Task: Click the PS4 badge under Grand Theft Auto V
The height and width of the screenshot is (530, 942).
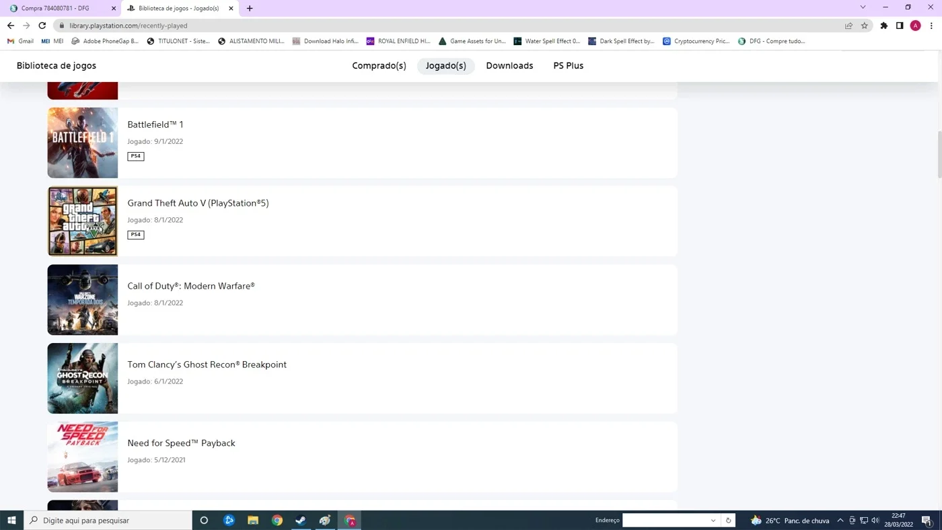Action: point(136,235)
